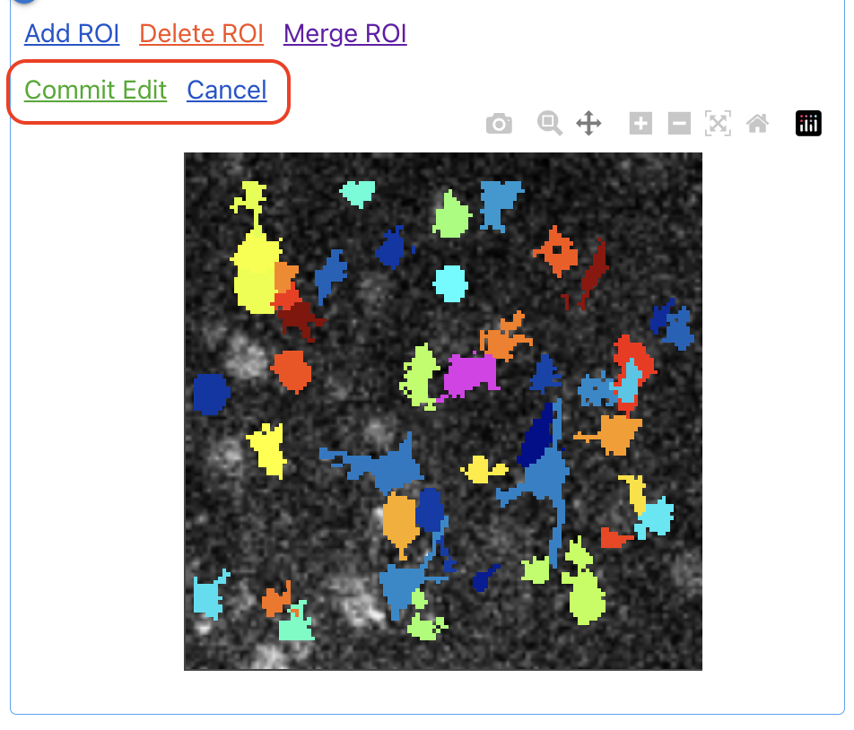Reset axes with the home icon

pos(758,124)
